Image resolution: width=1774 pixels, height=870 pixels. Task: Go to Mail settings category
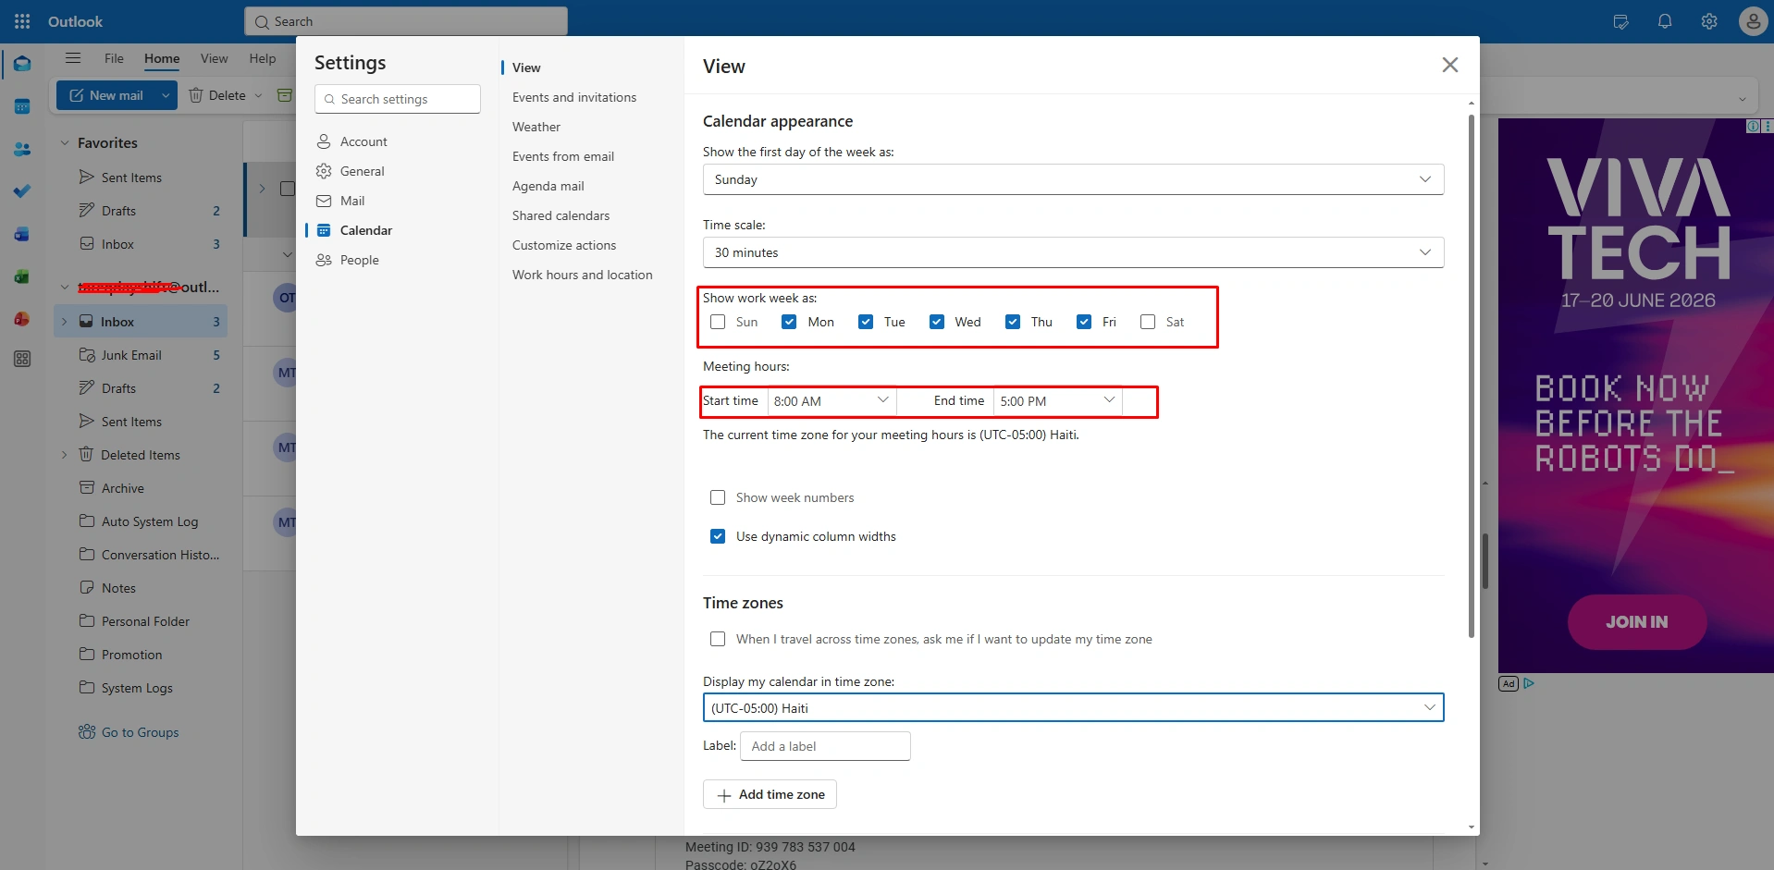[352, 201]
